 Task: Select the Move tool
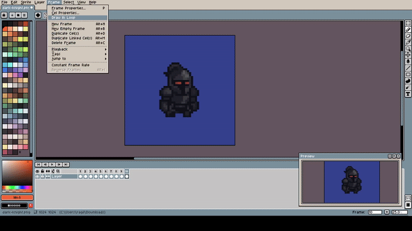[x=408, y=55]
